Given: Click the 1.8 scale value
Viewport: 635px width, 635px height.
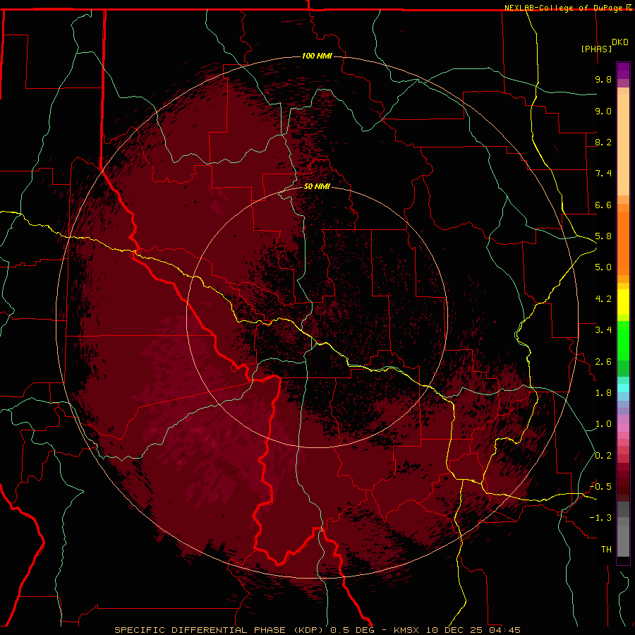Looking at the screenshot, I should point(603,393).
